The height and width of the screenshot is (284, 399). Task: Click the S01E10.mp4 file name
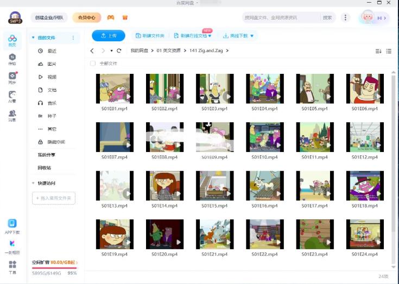click(x=265, y=157)
